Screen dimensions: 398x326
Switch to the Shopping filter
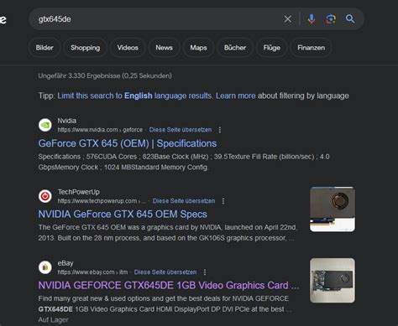click(86, 48)
